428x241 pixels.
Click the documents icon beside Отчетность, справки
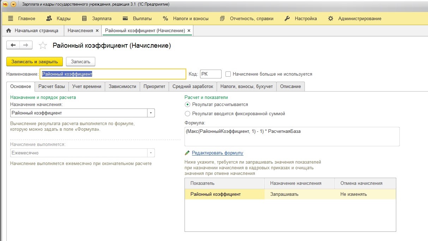222,18
